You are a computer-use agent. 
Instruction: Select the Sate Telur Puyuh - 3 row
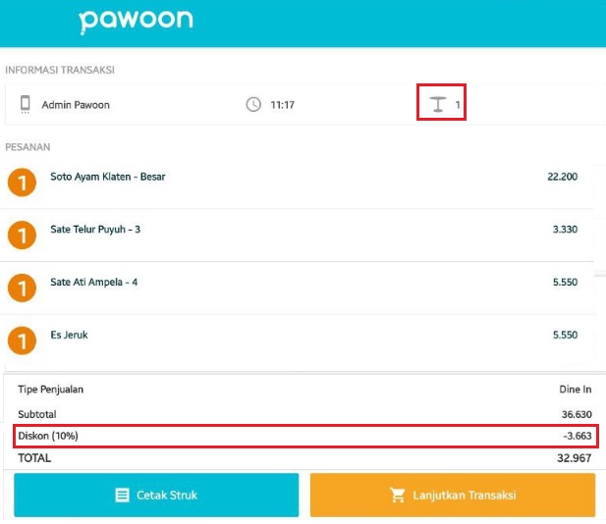[x=297, y=235]
